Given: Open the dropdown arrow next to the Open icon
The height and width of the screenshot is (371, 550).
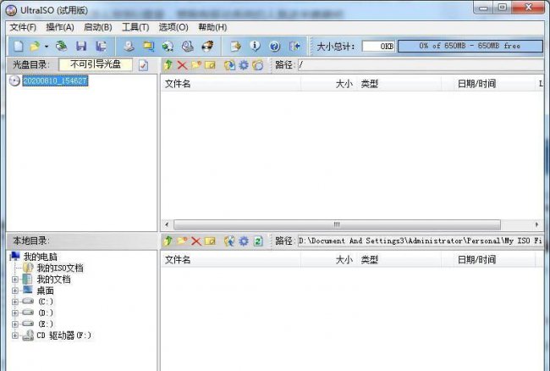Looking at the screenshot, I should point(47,47).
